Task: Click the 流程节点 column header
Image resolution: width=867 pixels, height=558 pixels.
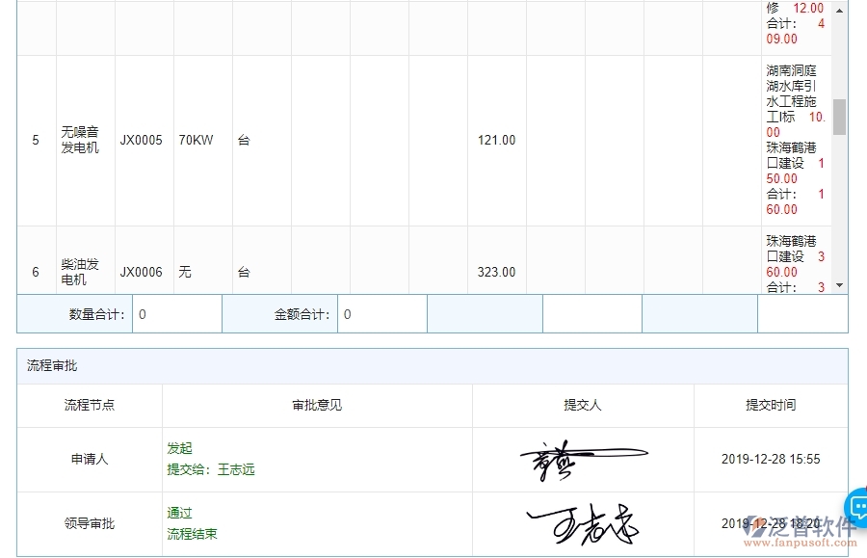Action: [x=91, y=406]
